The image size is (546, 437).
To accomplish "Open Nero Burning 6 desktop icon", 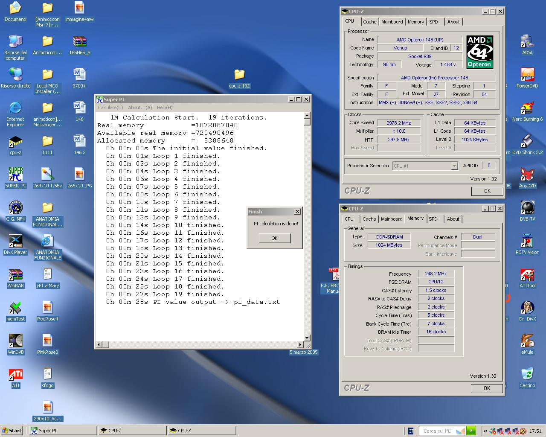I will pos(527,112).
